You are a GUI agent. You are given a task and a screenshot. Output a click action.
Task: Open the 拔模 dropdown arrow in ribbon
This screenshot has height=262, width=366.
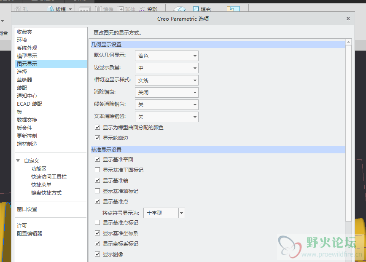coord(70,9)
